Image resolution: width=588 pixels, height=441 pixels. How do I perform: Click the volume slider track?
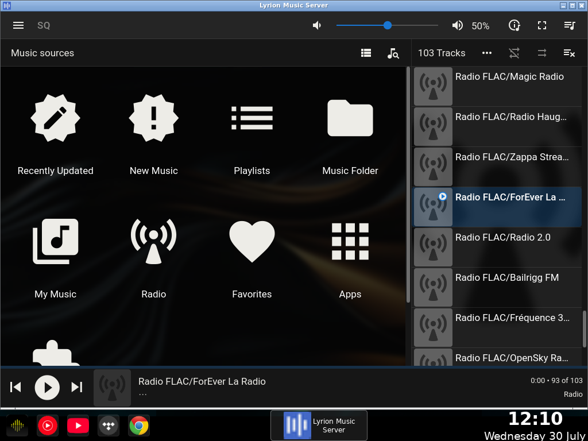coord(387,25)
